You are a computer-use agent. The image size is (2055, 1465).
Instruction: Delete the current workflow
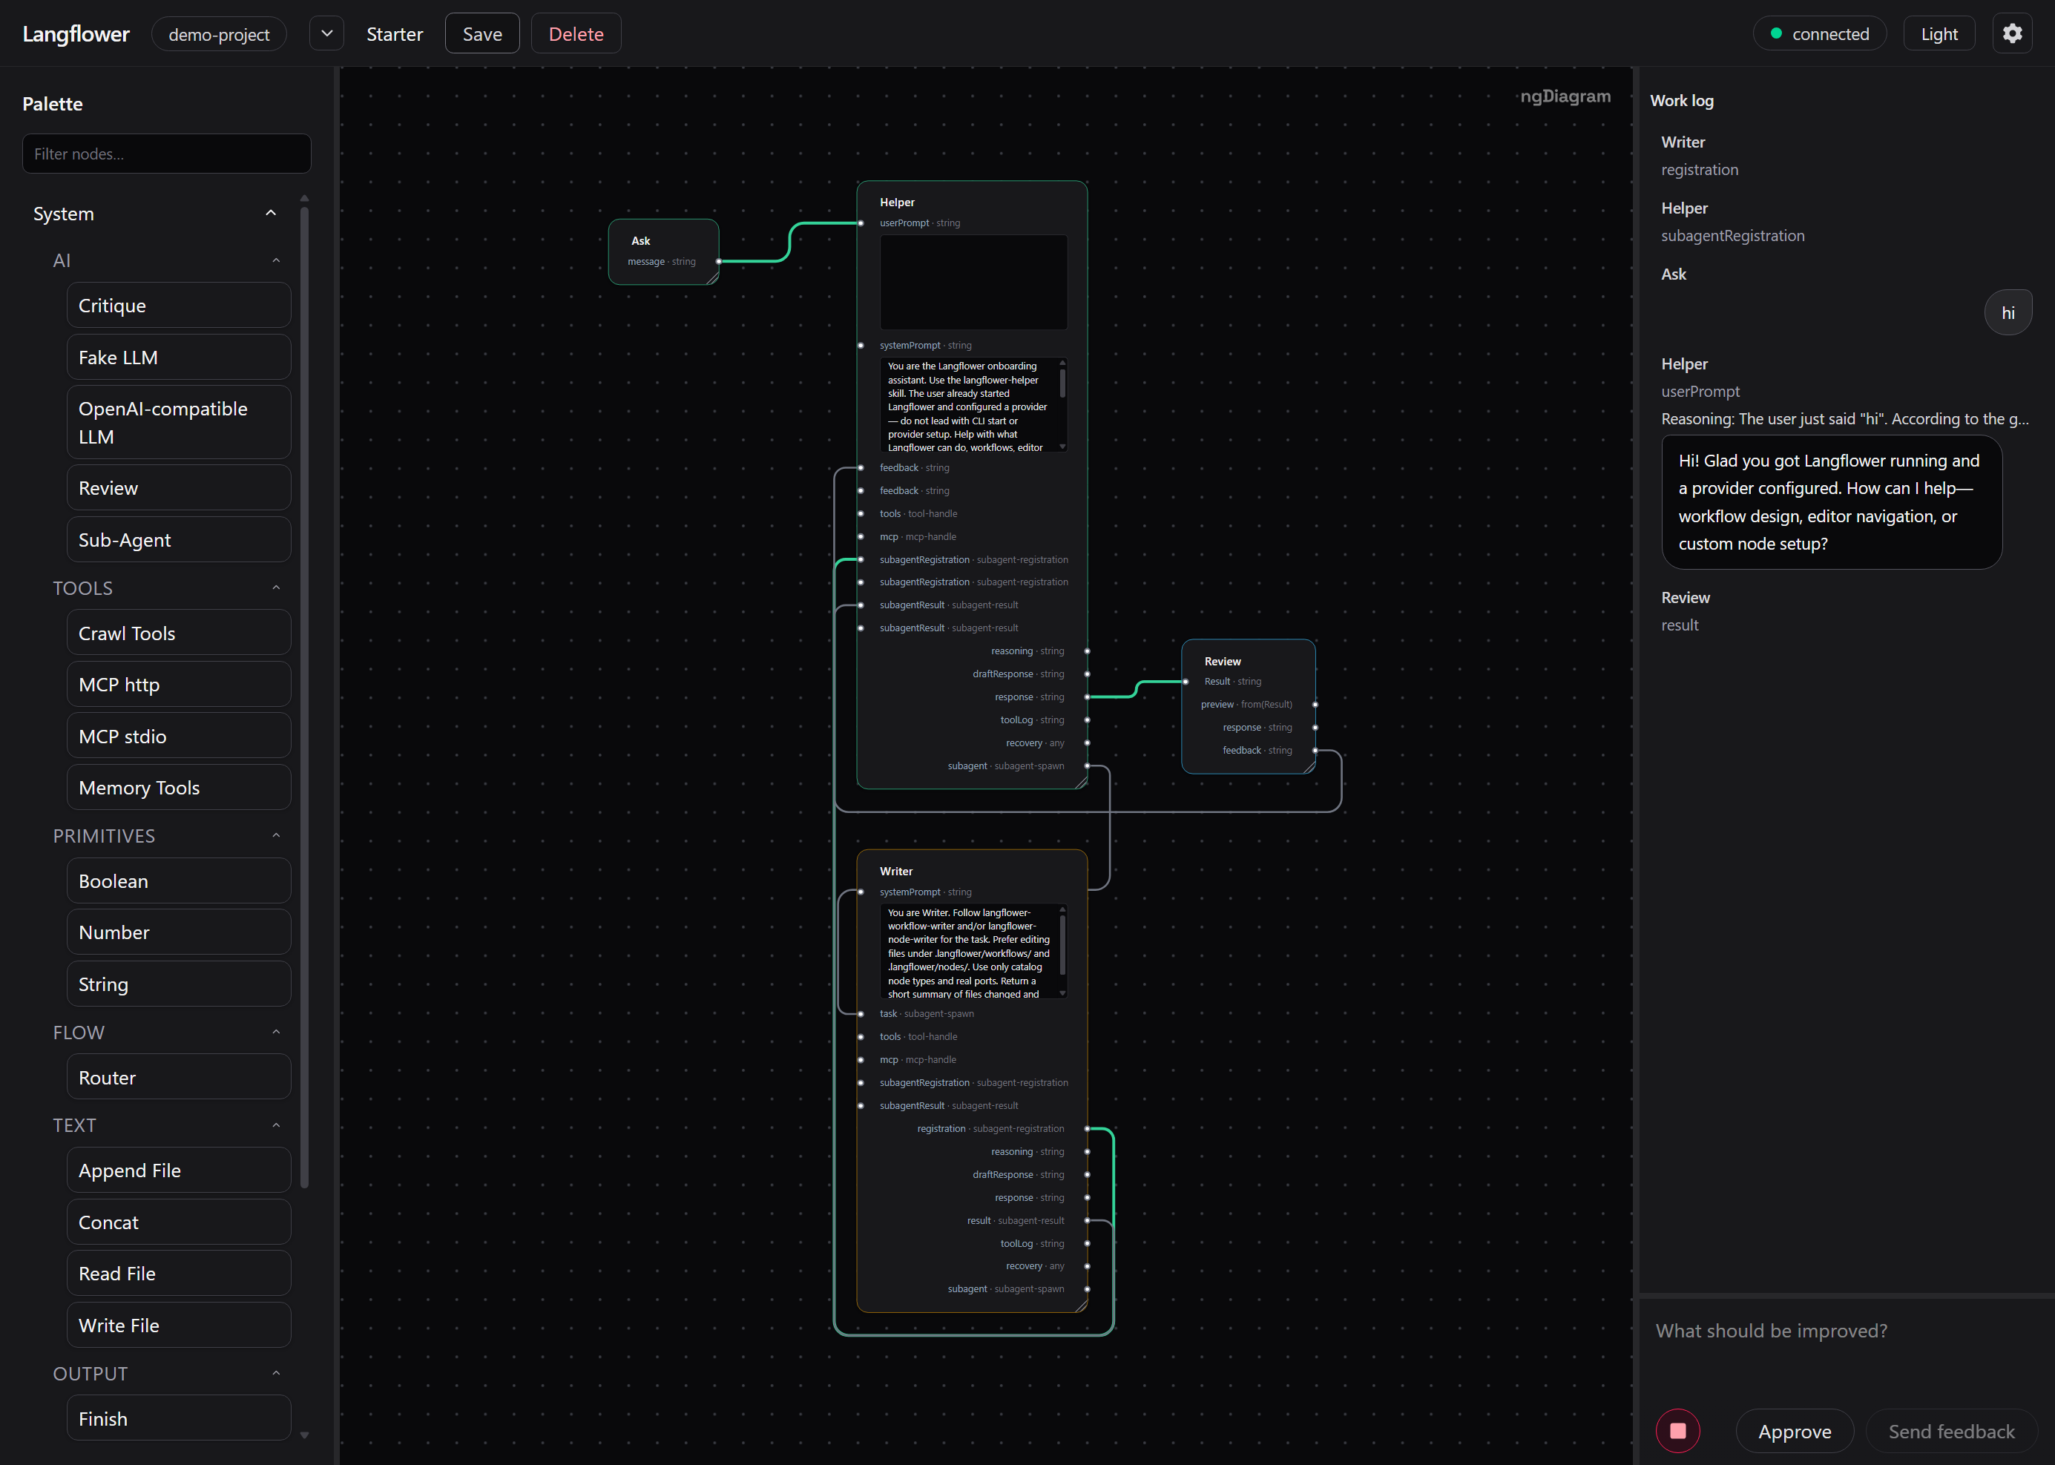tap(576, 33)
